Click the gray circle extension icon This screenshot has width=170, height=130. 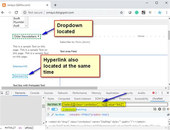tap(130, 13)
